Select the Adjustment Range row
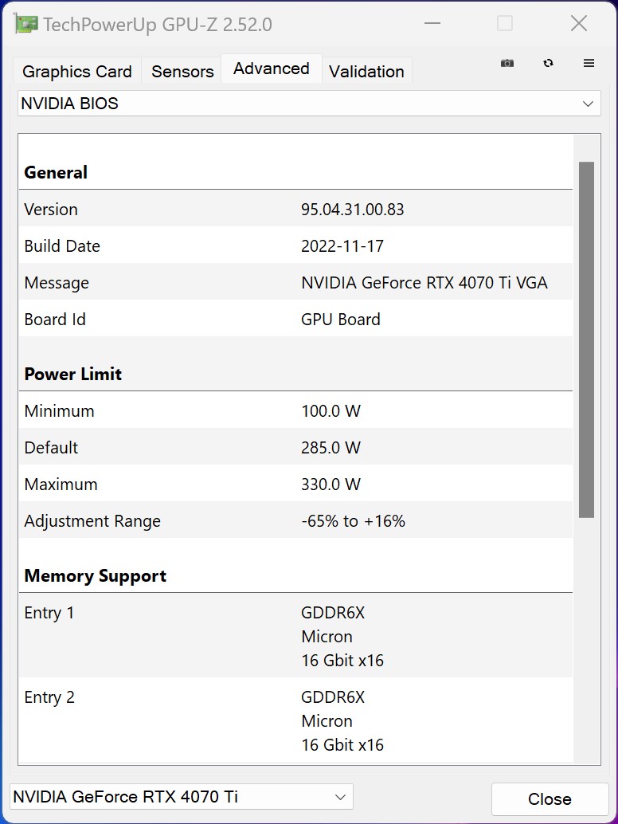The height and width of the screenshot is (824, 618). [x=295, y=521]
